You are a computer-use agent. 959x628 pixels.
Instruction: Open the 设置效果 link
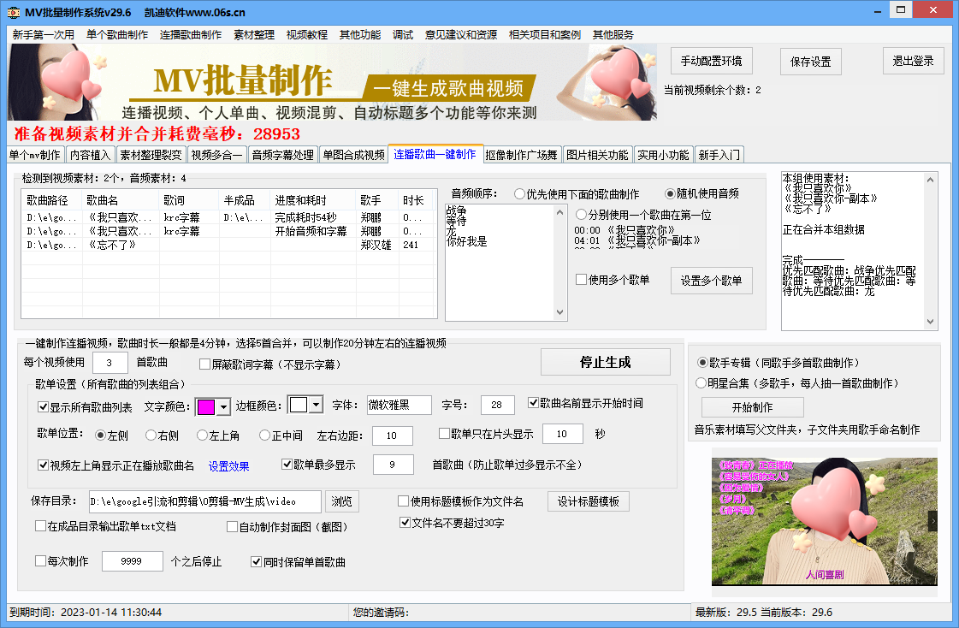pos(228,466)
